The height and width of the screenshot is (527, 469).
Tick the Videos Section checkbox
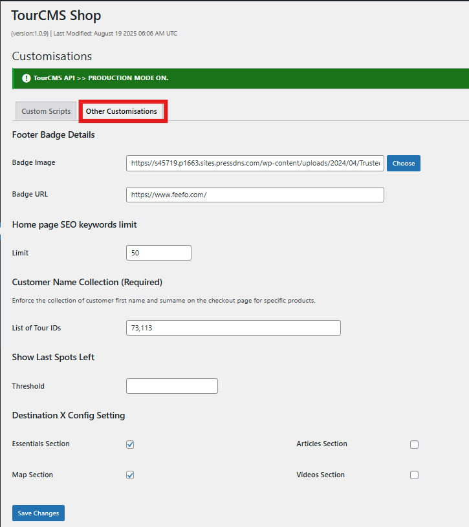pos(414,475)
